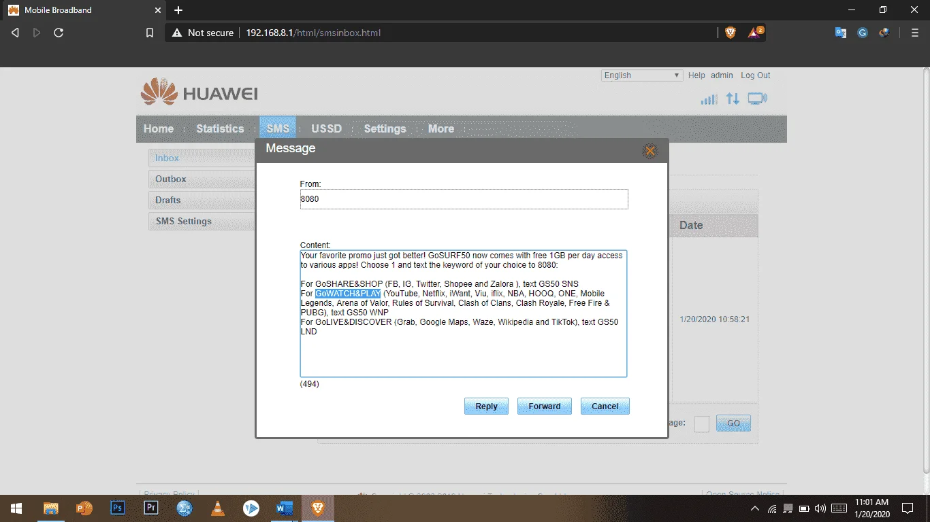Open the blue play-arrow taskbar app
Viewport: 930px width, 522px height.
point(251,508)
